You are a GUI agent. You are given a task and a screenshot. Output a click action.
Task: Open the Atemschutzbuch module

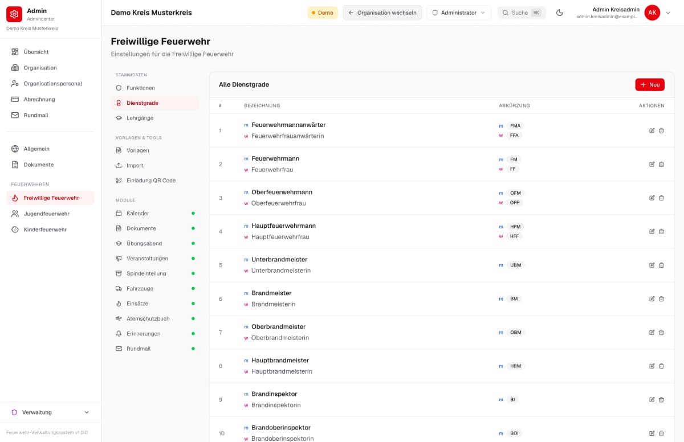tap(155, 318)
